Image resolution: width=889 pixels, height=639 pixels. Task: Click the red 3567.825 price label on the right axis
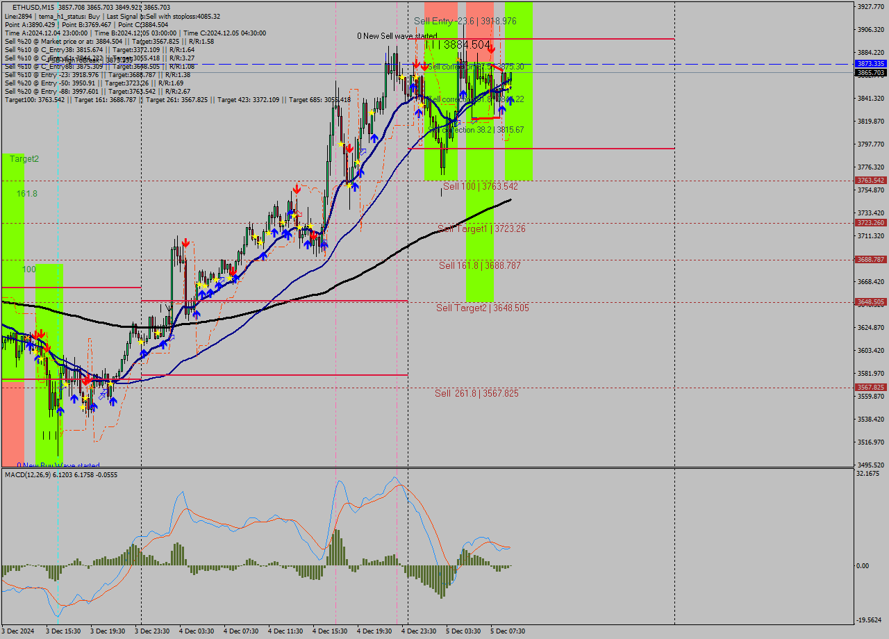[870, 387]
